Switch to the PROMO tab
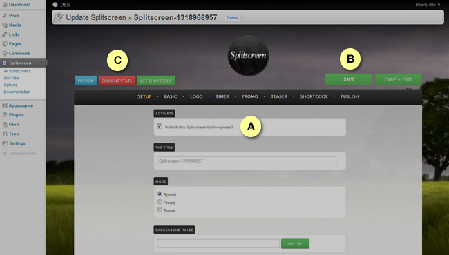The image size is (449, 255). (x=249, y=96)
